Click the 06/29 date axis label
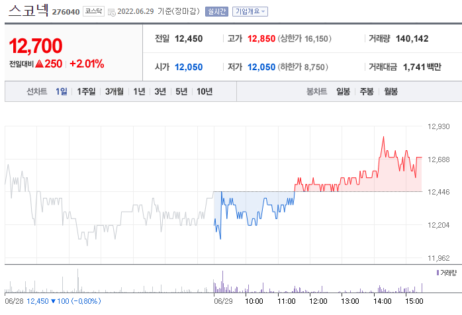462x315 pixels. [223, 301]
